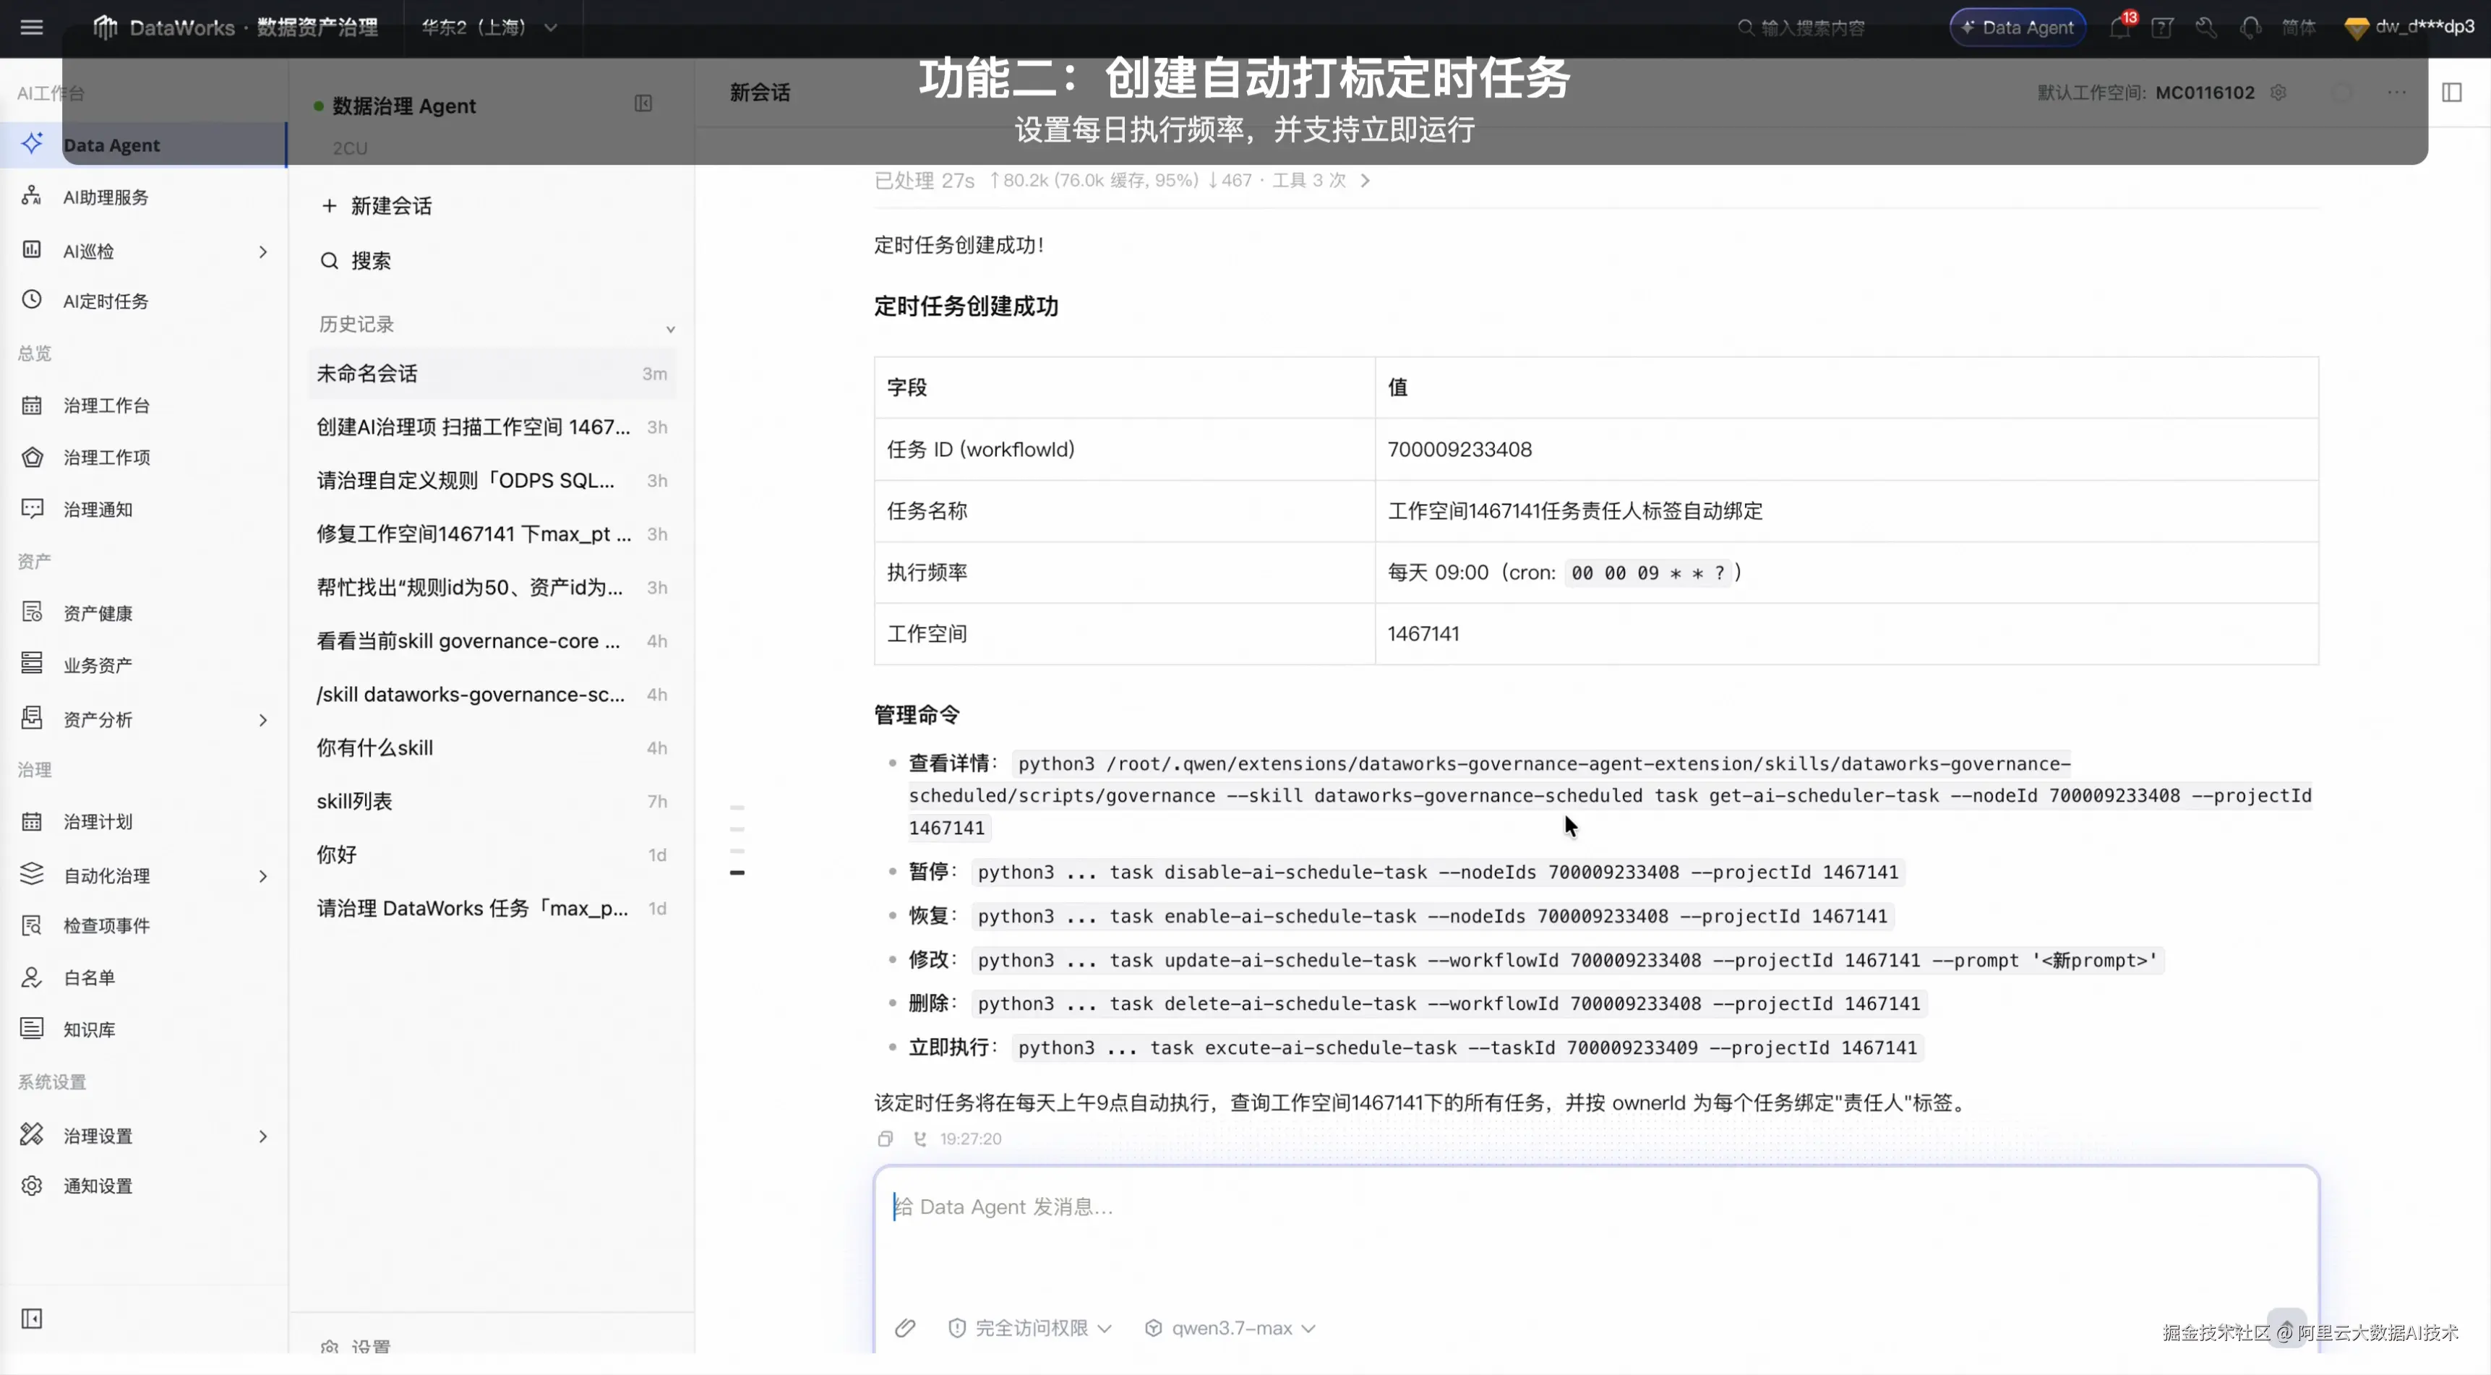Click the 删除 delete-ai-schedule-task command
The width and height of the screenshot is (2491, 1375).
coord(1449,1003)
